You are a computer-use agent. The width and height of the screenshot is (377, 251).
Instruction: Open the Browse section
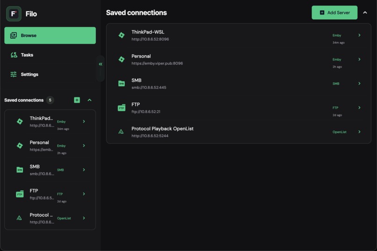[x=50, y=36]
